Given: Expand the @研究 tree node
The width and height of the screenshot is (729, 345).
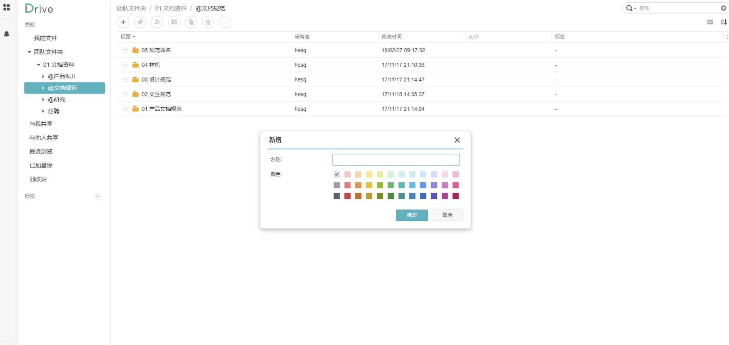Looking at the screenshot, I should (43, 100).
